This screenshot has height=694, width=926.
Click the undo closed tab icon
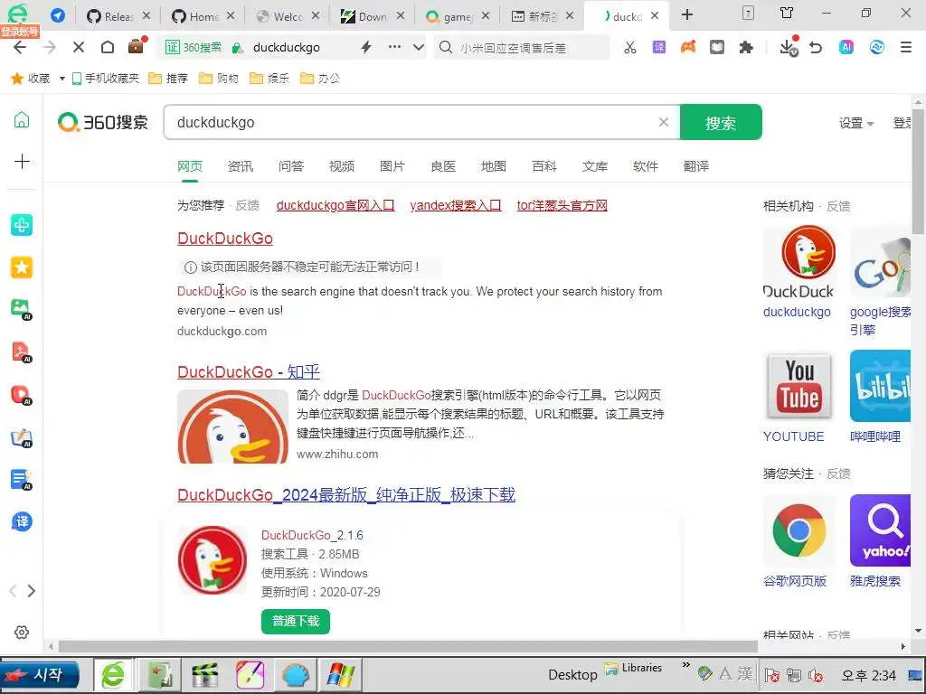[x=817, y=47]
